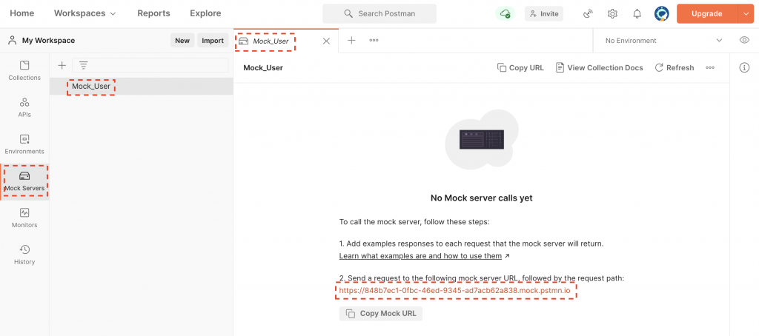The height and width of the screenshot is (336, 759).
Task: Click the New button
Action: click(x=182, y=41)
